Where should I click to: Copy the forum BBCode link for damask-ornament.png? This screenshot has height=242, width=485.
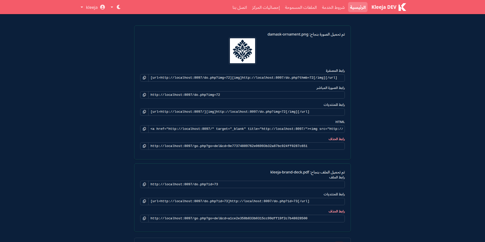point(144,112)
